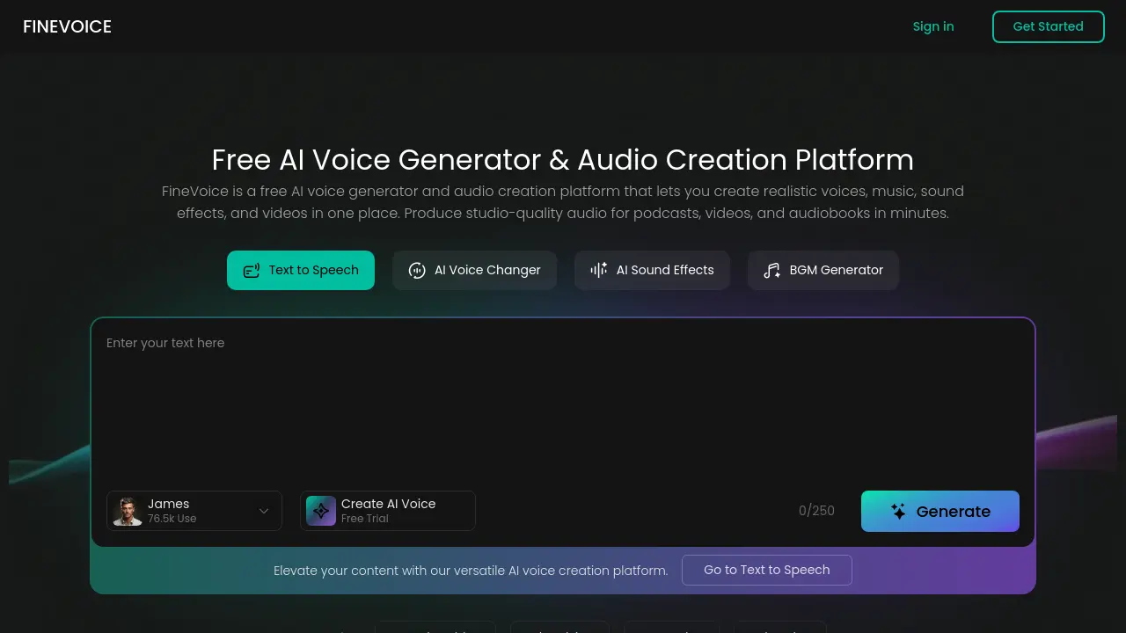Switch to the AI Voice Changer mode
The image size is (1126, 633).
tap(474, 270)
